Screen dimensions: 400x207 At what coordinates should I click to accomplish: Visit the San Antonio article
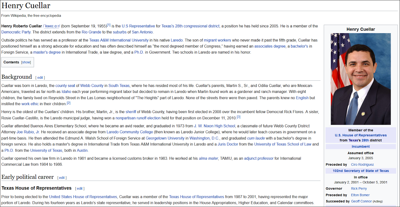point(142,32)
